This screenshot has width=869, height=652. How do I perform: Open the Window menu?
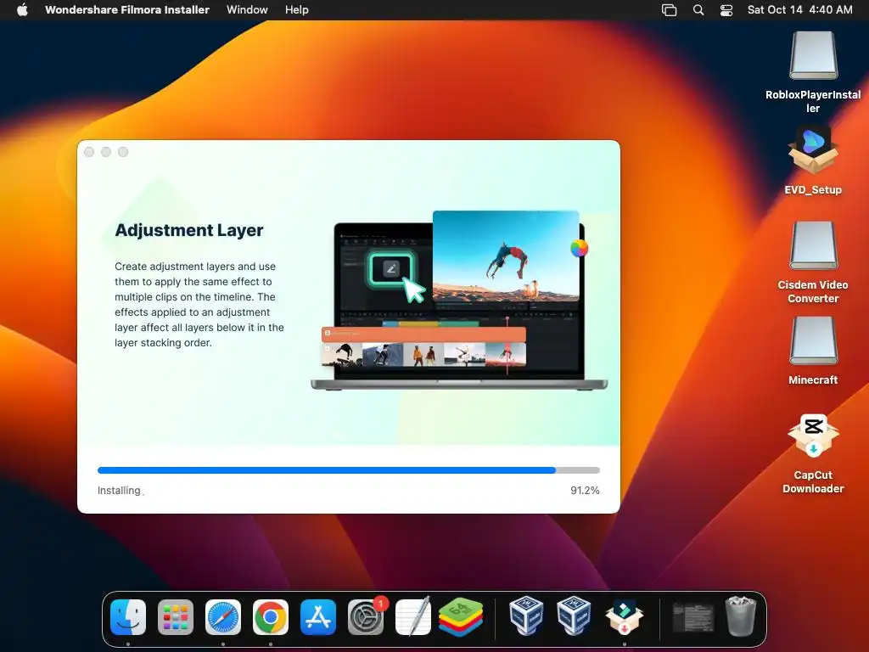coord(247,9)
